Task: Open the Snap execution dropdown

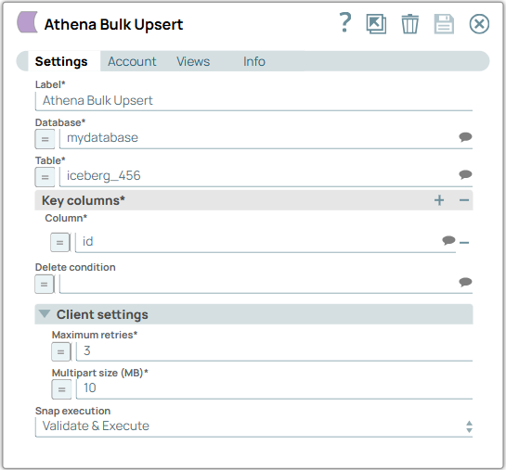Action: click(253, 427)
